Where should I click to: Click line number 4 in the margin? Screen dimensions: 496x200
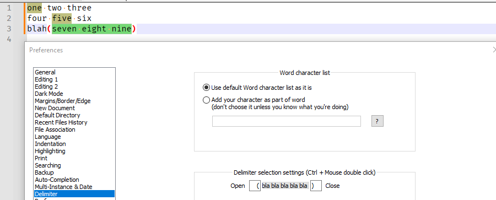pos(9,39)
